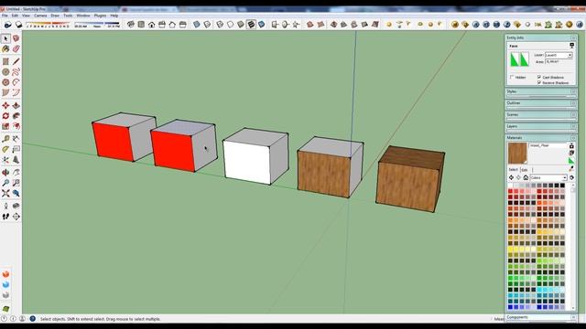Switch to Front house view
Image resolution: width=586 pixels, height=329 pixels.
(x=151, y=25)
